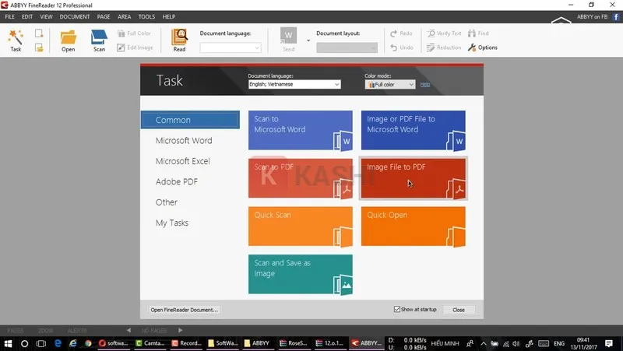This screenshot has width=623, height=351.
Task: Click the ABBYY on FB Facebook icon
Action: tap(616, 16)
